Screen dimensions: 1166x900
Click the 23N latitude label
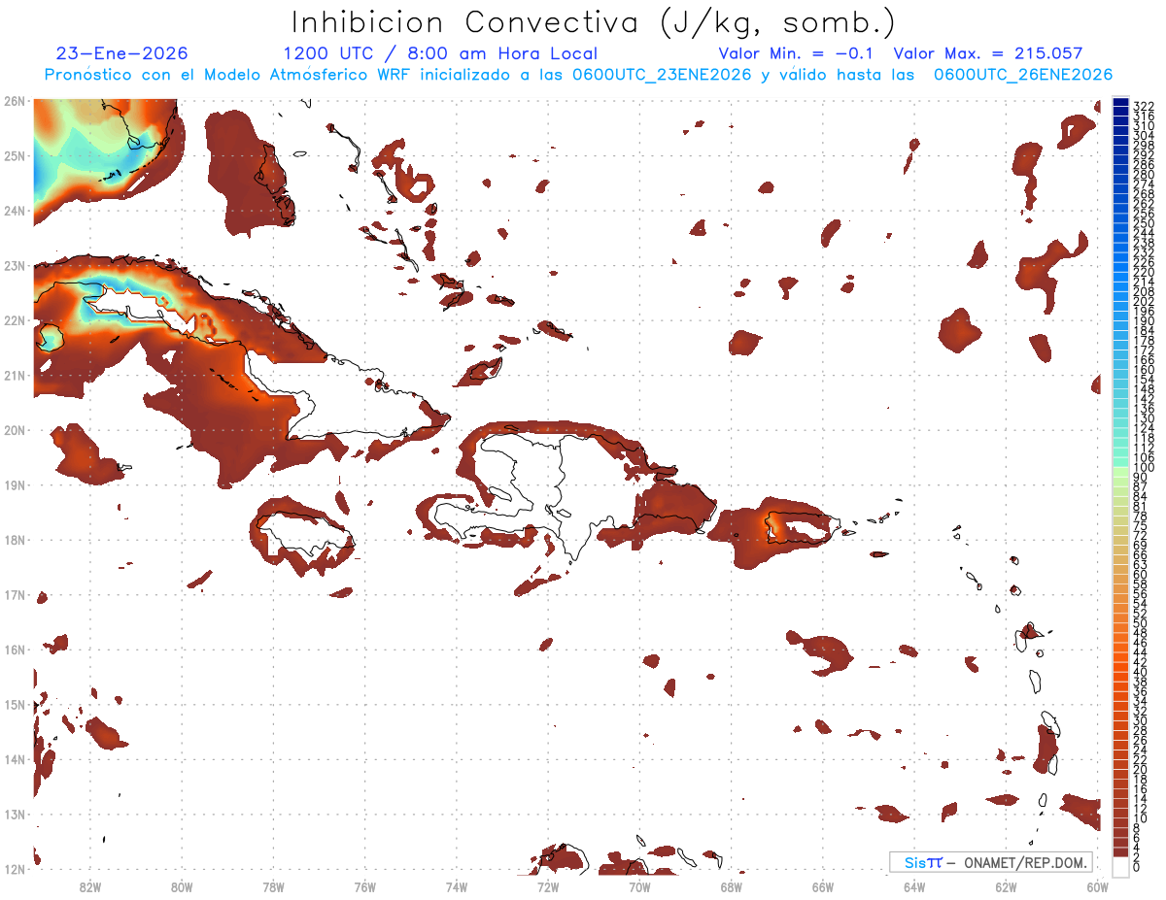15,265
